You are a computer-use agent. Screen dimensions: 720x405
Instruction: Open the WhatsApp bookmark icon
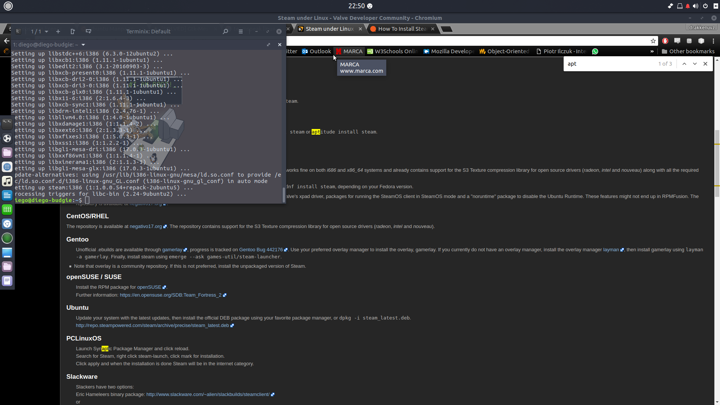595,51
